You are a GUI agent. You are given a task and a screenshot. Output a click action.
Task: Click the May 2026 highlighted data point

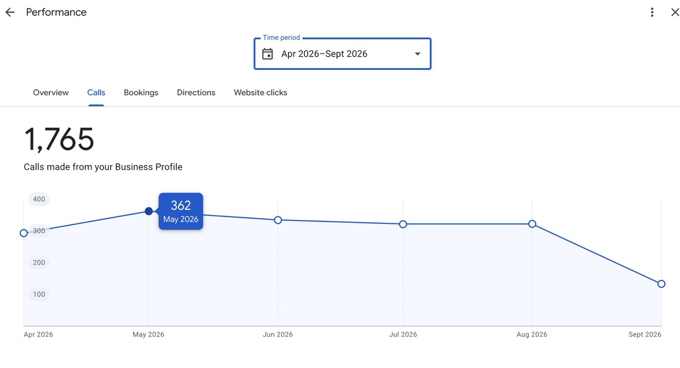point(149,211)
